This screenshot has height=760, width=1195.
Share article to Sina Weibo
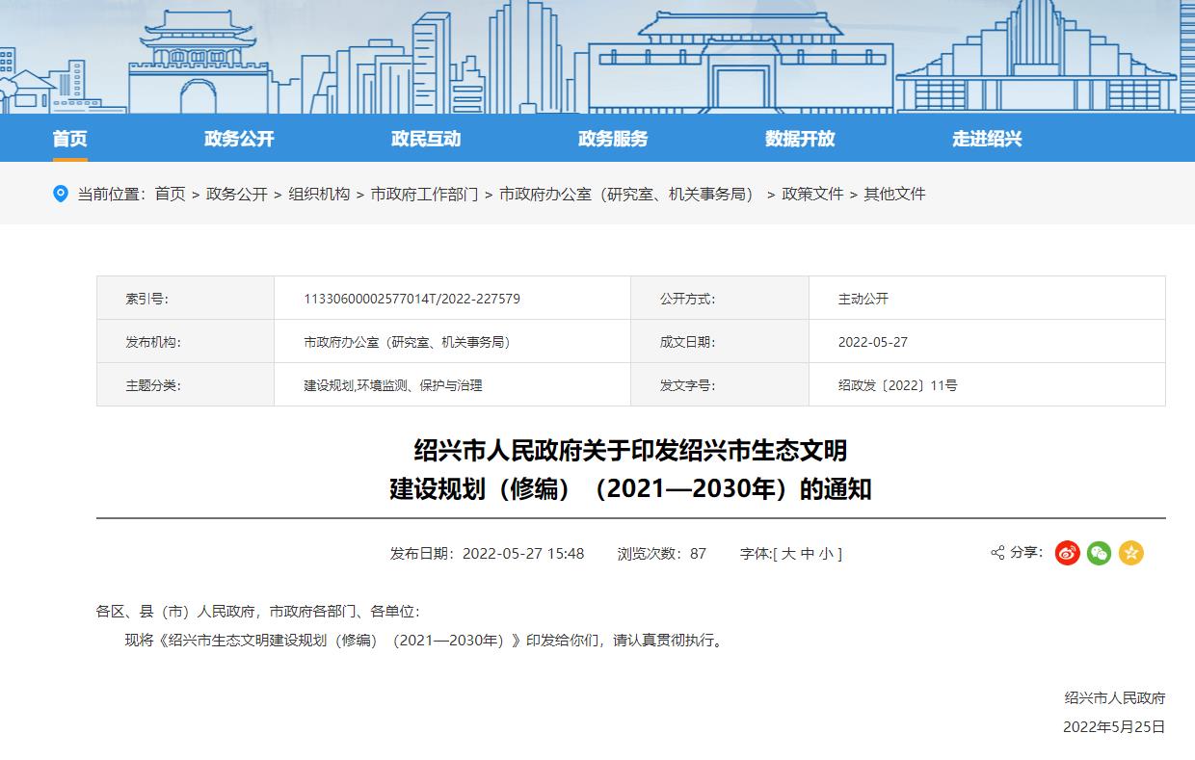click(x=1066, y=553)
